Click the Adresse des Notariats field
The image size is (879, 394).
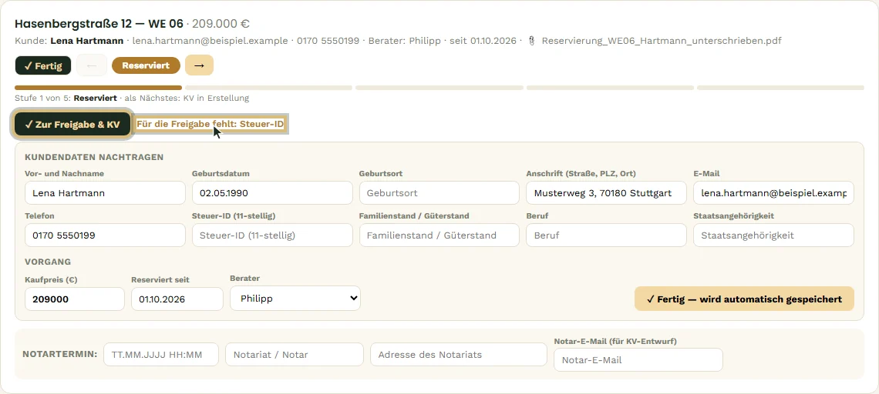[458, 354]
